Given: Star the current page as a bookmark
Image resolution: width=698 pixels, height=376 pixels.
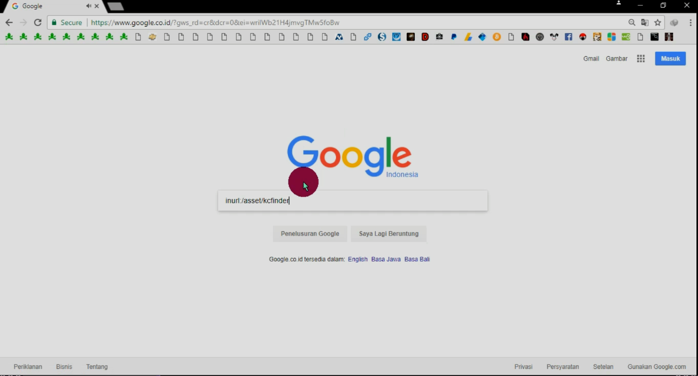Looking at the screenshot, I should coord(658,23).
